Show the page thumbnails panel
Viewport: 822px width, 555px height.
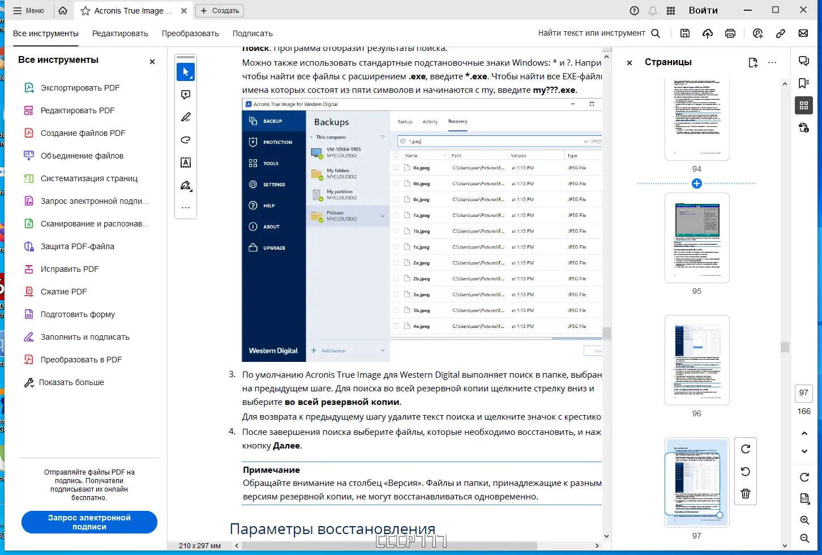[x=804, y=105]
